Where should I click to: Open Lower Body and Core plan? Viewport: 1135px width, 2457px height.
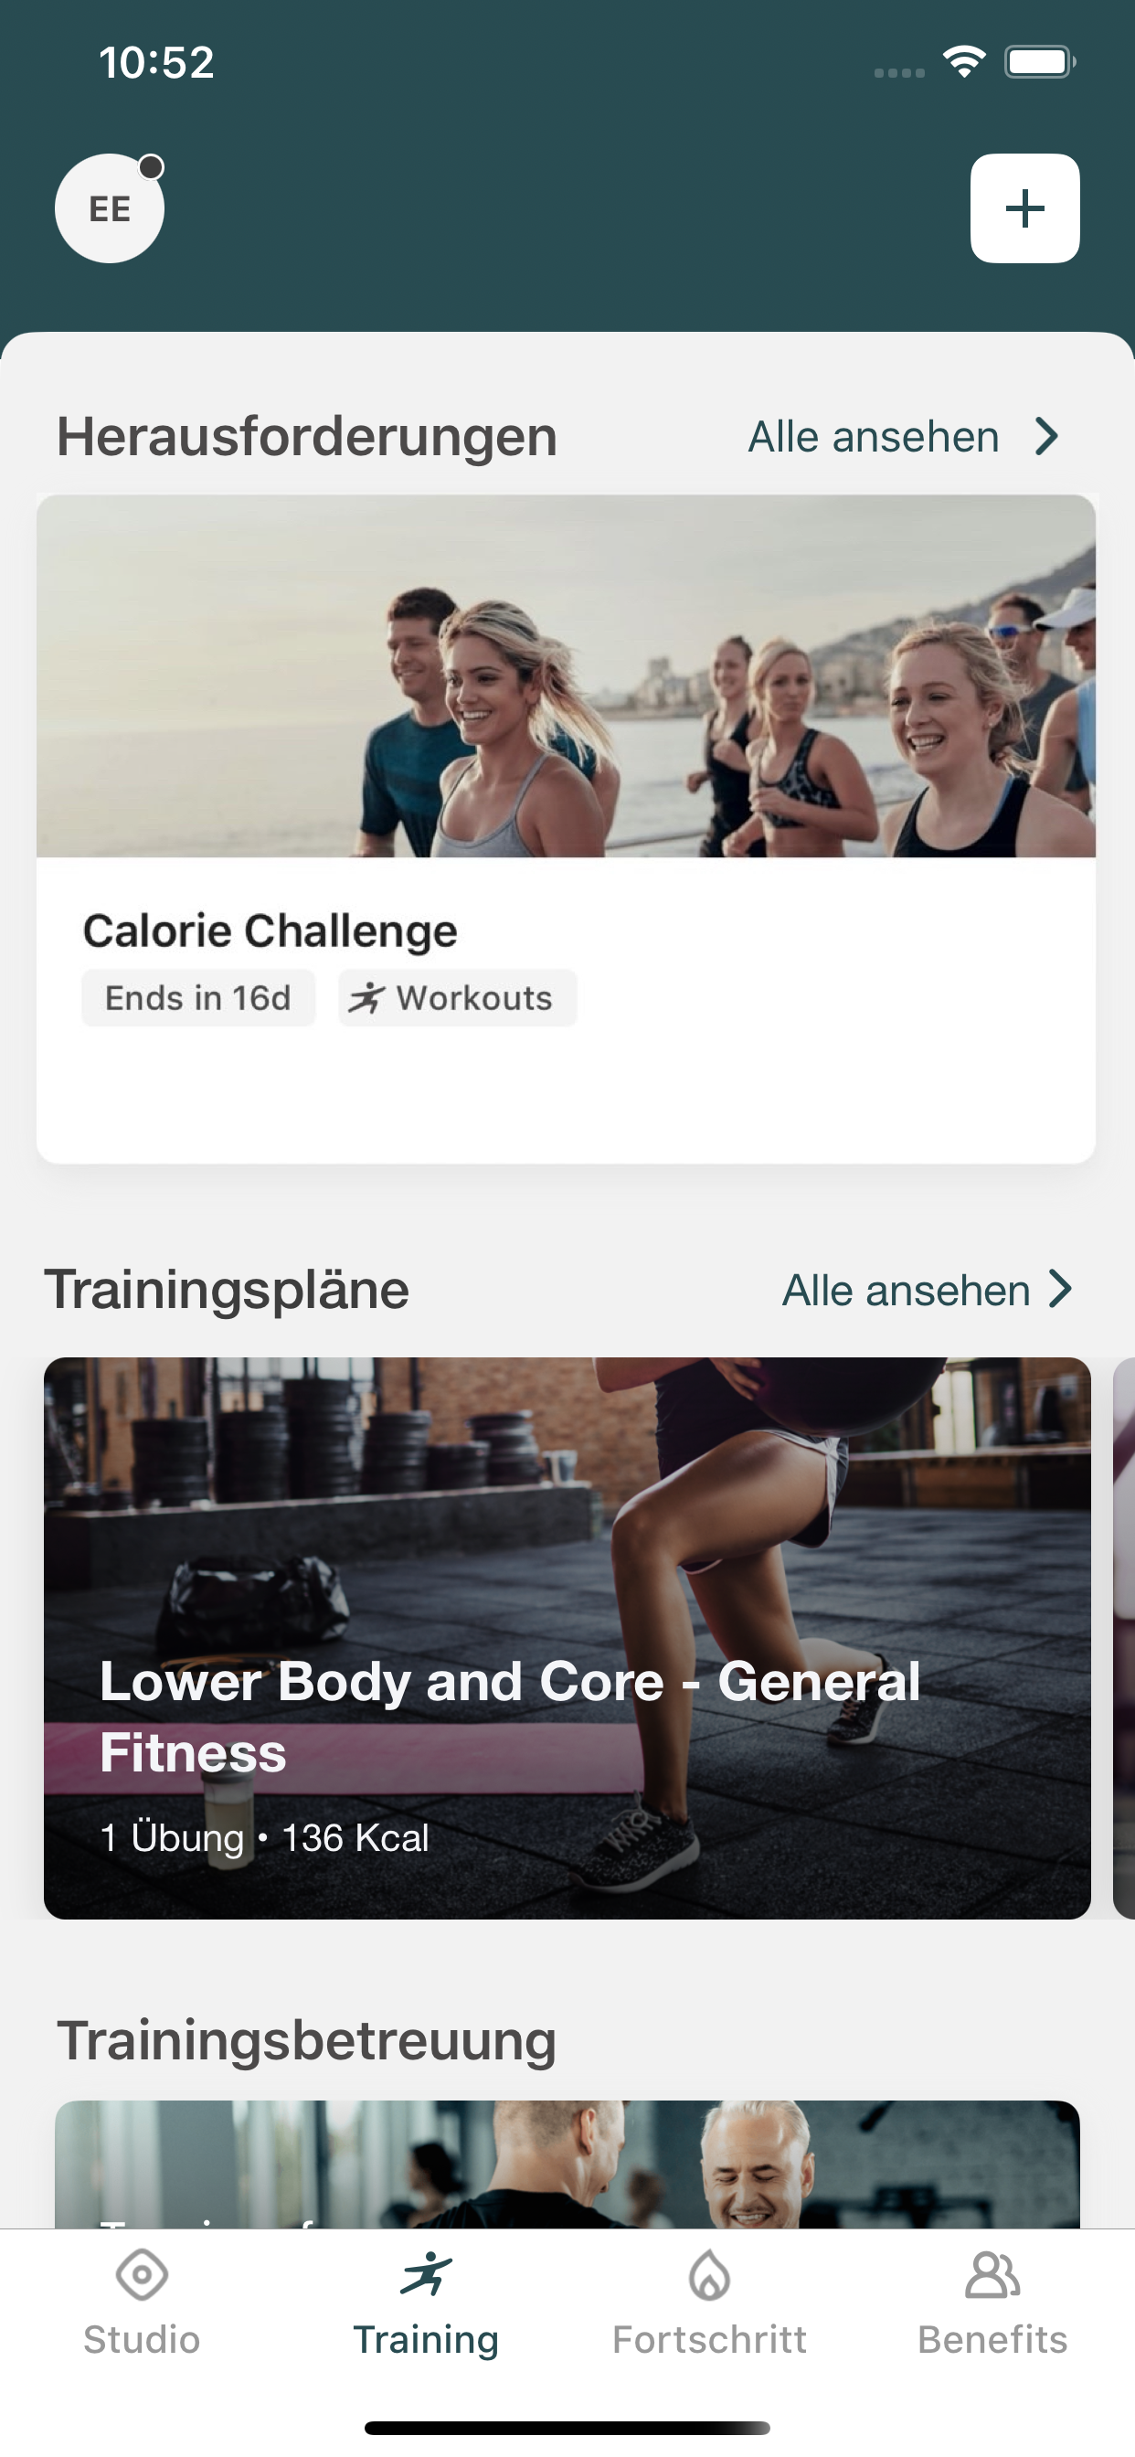[x=567, y=1638]
